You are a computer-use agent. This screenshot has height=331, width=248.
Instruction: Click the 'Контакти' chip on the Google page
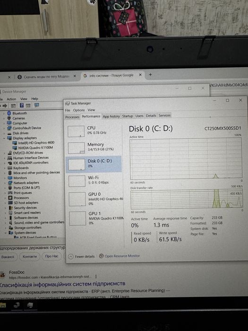(x=30, y=256)
